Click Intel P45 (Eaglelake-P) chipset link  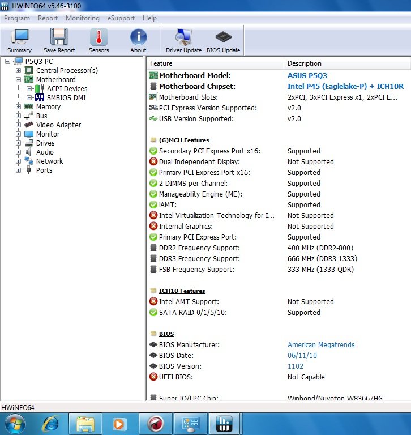(x=345, y=86)
